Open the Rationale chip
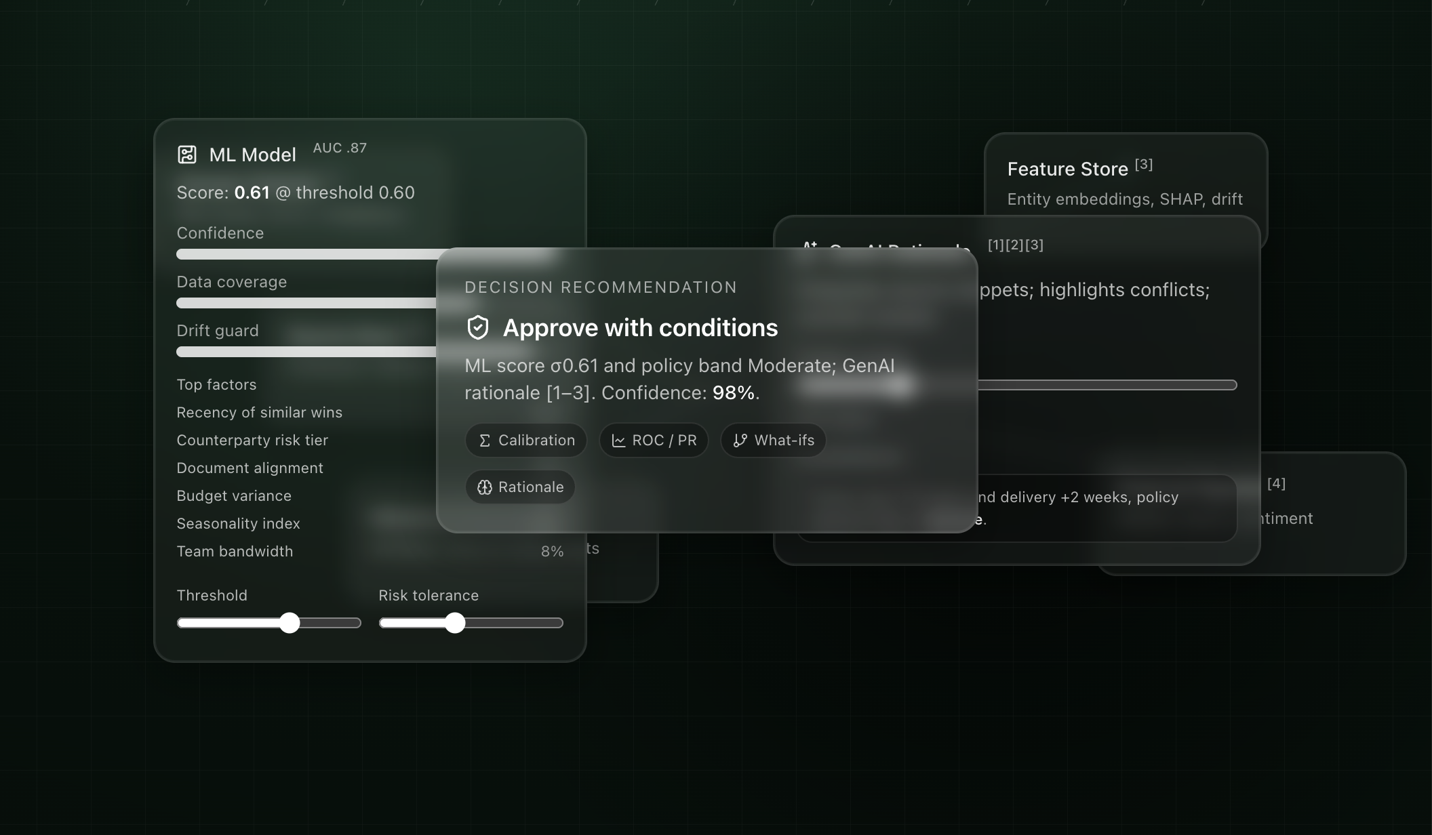The width and height of the screenshot is (1432, 835). point(520,487)
